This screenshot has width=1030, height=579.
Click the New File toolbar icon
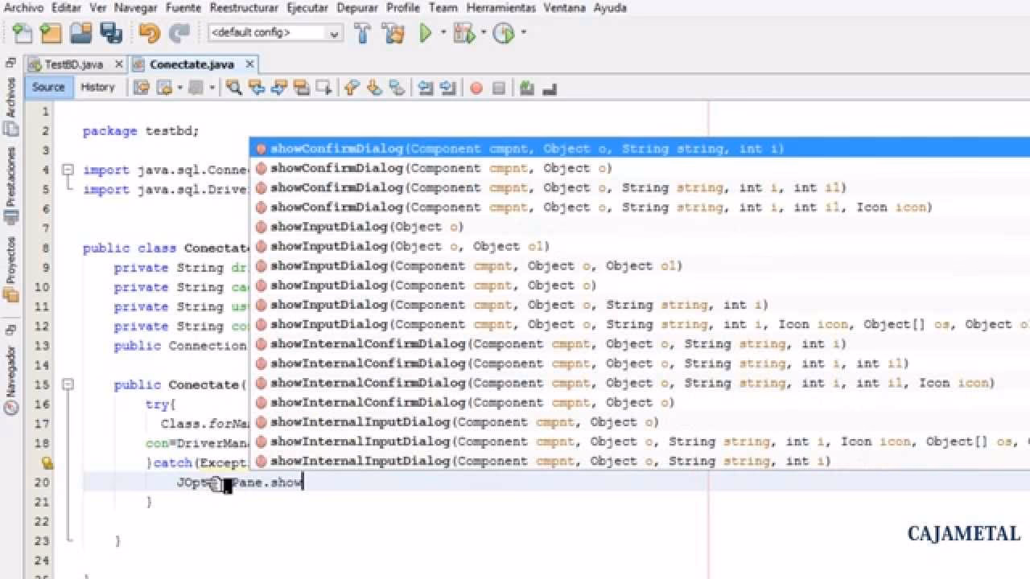tap(23, 33)
